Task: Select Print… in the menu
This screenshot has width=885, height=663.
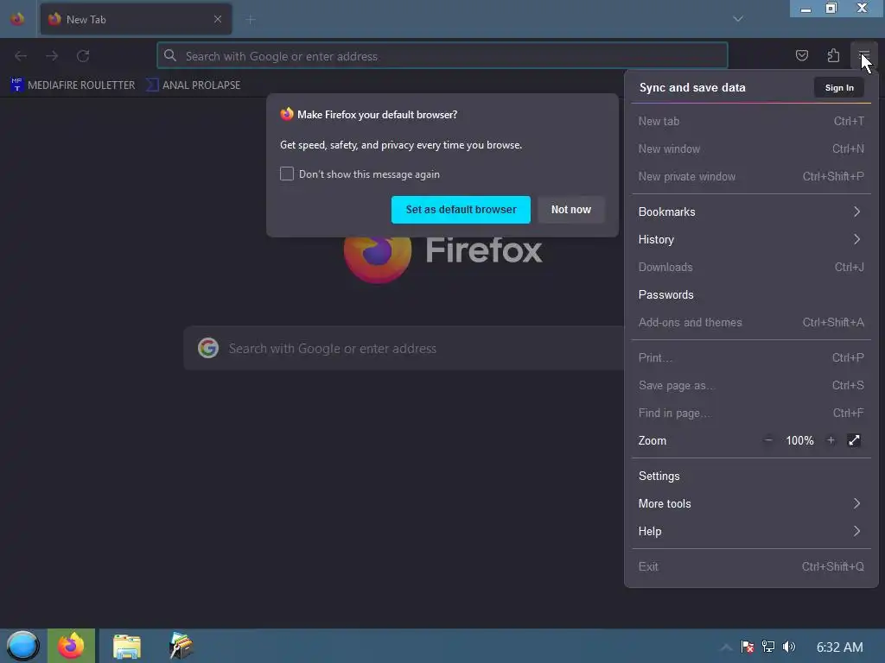Action: [x=751, y=358]
